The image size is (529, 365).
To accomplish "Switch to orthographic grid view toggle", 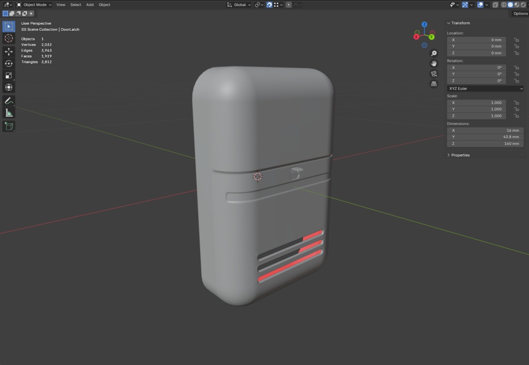I will click(434, 84).
